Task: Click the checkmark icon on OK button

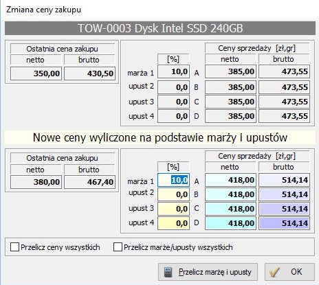Action: click(x=274, y=272)
